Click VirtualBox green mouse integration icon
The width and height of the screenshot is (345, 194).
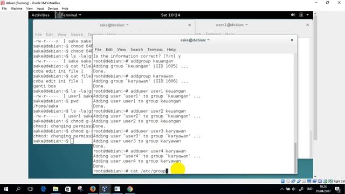(x=325, y=181)
